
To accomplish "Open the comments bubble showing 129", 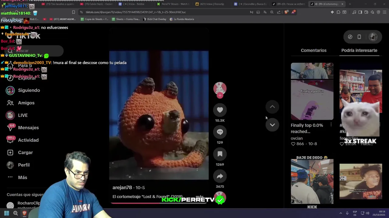I will pyautogui.click(x=220, y=132).
